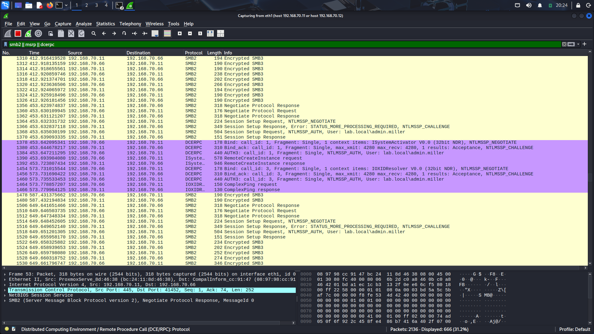Open the Telephony menu
The height and width of the screenshot is (334, 594).
130,24
